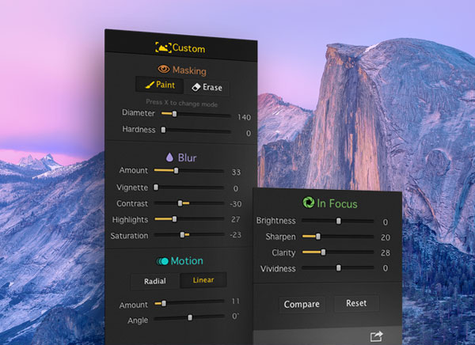475x345 pixels.
Task: Switch motion type to Linear
Action: coord(203,280)
